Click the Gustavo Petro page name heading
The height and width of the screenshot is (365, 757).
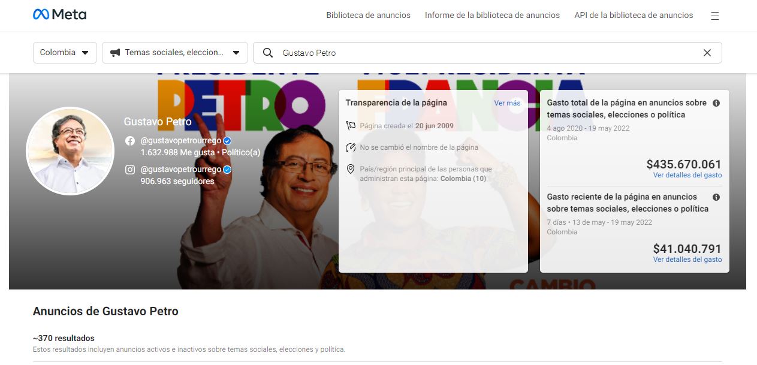point(158,122)
